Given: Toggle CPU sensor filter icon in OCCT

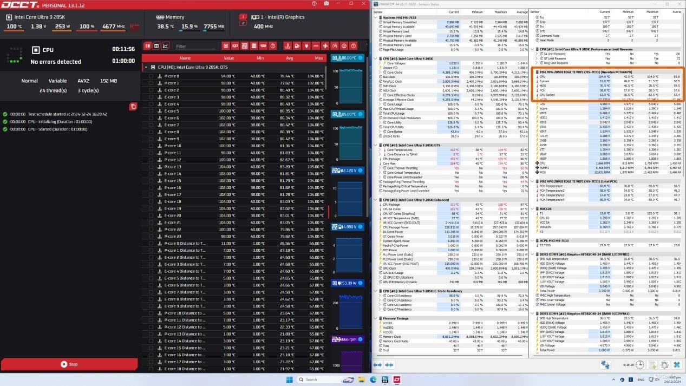Looking at the screenshot, I should coord(226,46).
